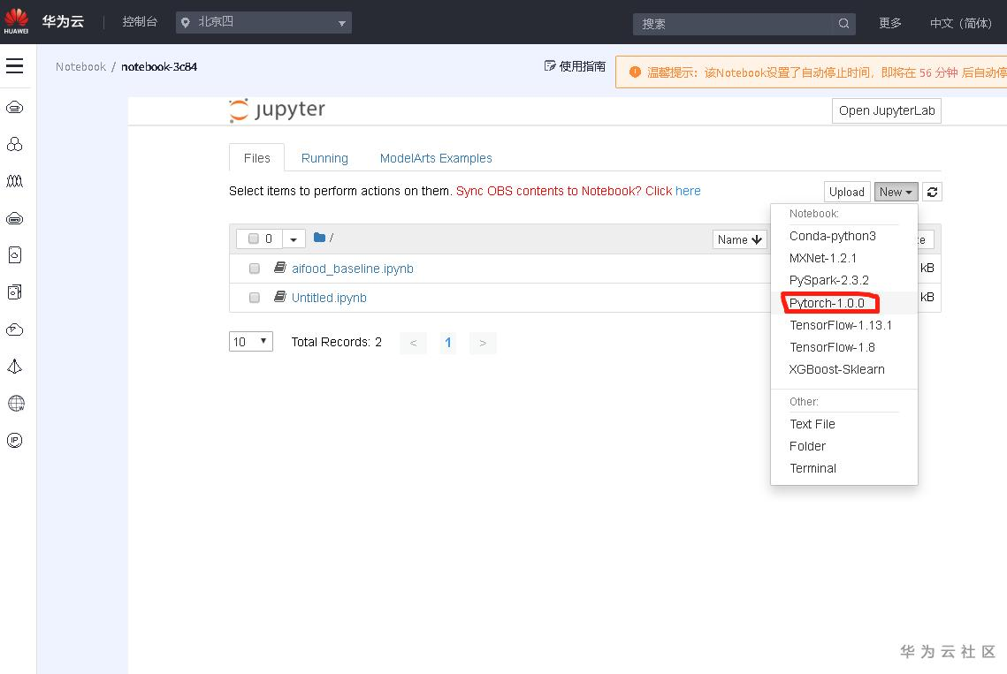Click the IP circle sidebar icon
This screenshot has width=1007, height=674.
tap(15, 440)
